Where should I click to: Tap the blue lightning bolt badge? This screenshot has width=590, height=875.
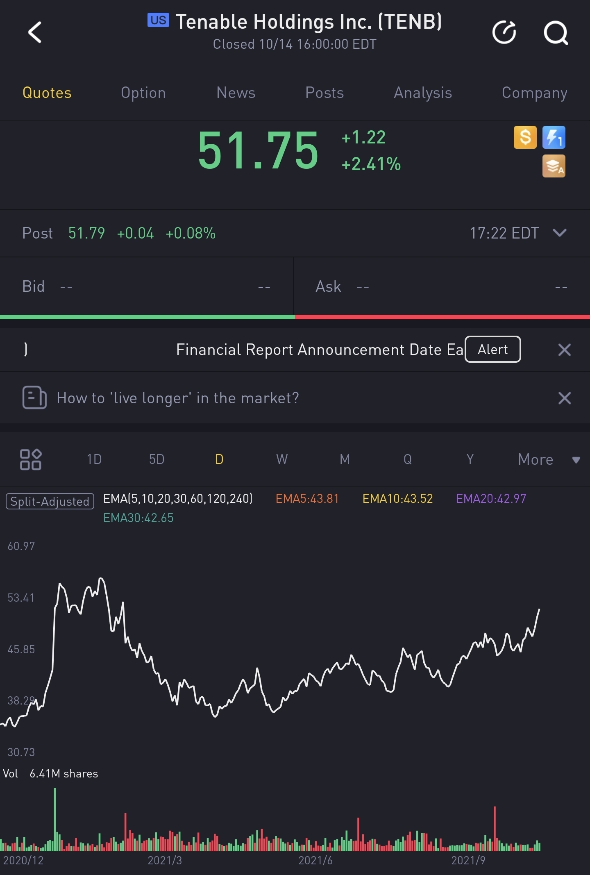click(554, 137)
